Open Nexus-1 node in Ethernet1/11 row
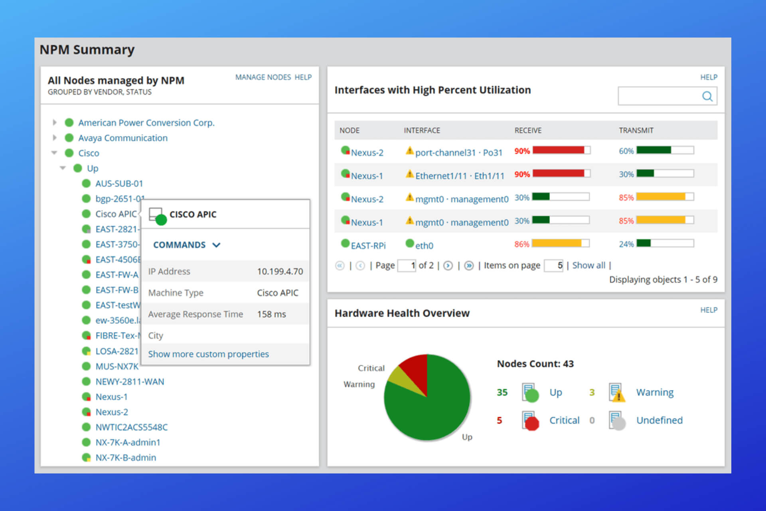Viewport: 766px width, 511px height. [x=367, y=176]
